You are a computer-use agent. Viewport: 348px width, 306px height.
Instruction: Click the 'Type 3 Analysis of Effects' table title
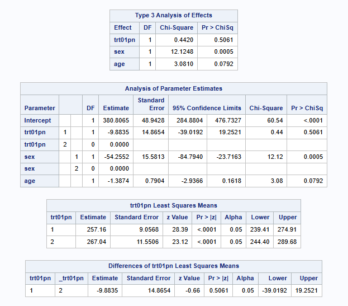173,15
